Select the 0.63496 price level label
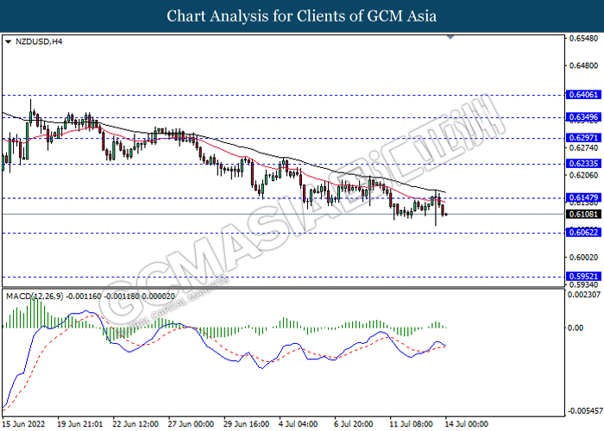Viewport: 604px width, 431px height. (x=583, y=117)
